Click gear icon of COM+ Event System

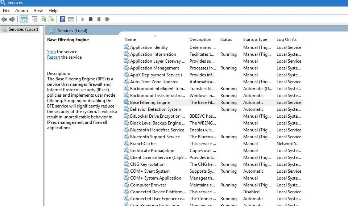pyautogui.click(x=126, y=171)
